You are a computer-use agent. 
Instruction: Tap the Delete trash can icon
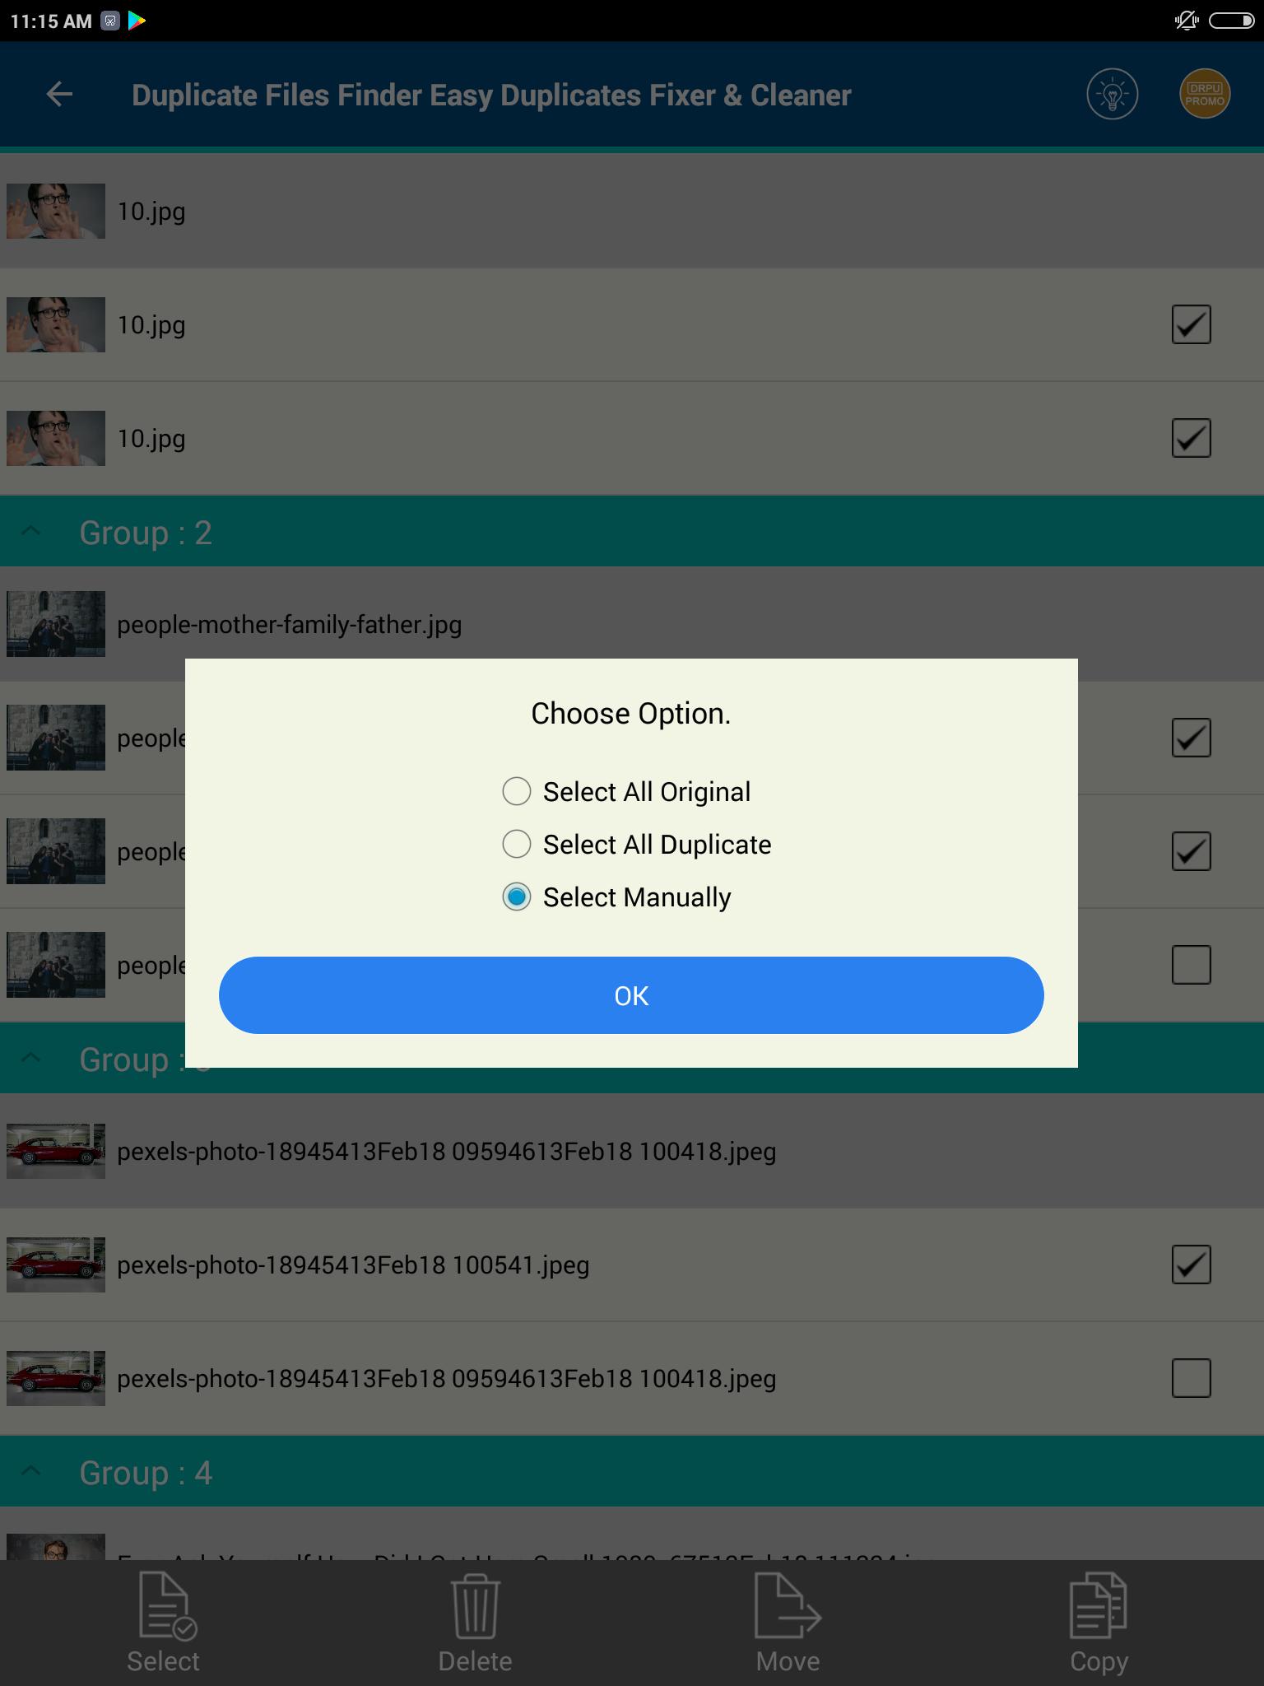click(x=475, y=1623)
